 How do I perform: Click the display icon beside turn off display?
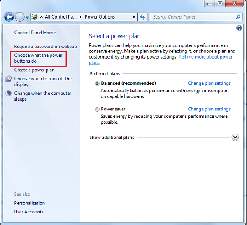(x=9, y=79)
